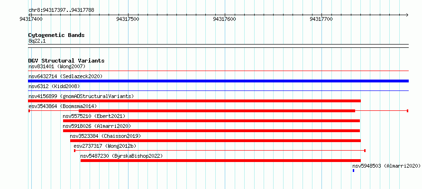Click ruler position 94317500

click(128, 19)
